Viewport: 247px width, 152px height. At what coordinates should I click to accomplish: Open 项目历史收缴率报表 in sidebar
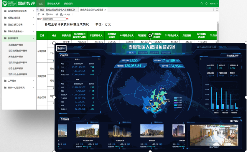pyautogui.click(x=18, y=62)
